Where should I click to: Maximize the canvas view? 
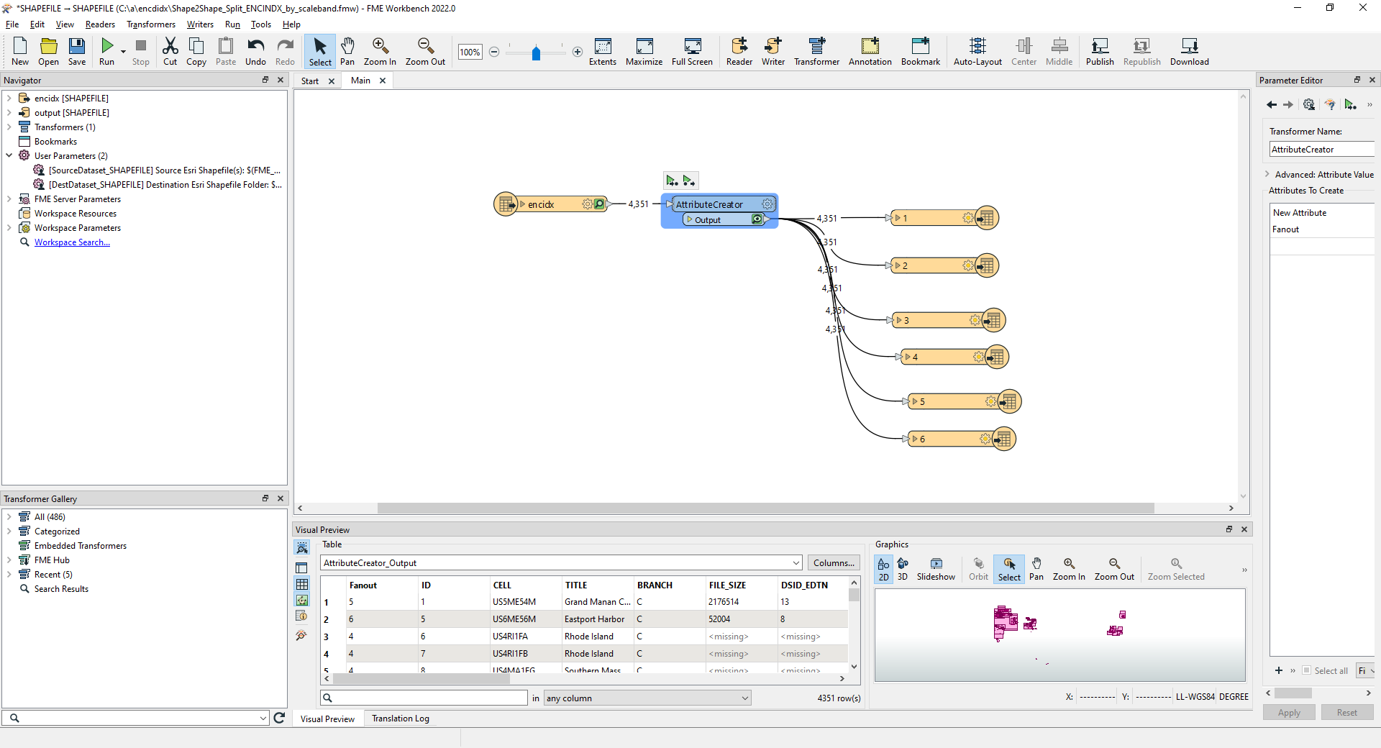(644, 51)
